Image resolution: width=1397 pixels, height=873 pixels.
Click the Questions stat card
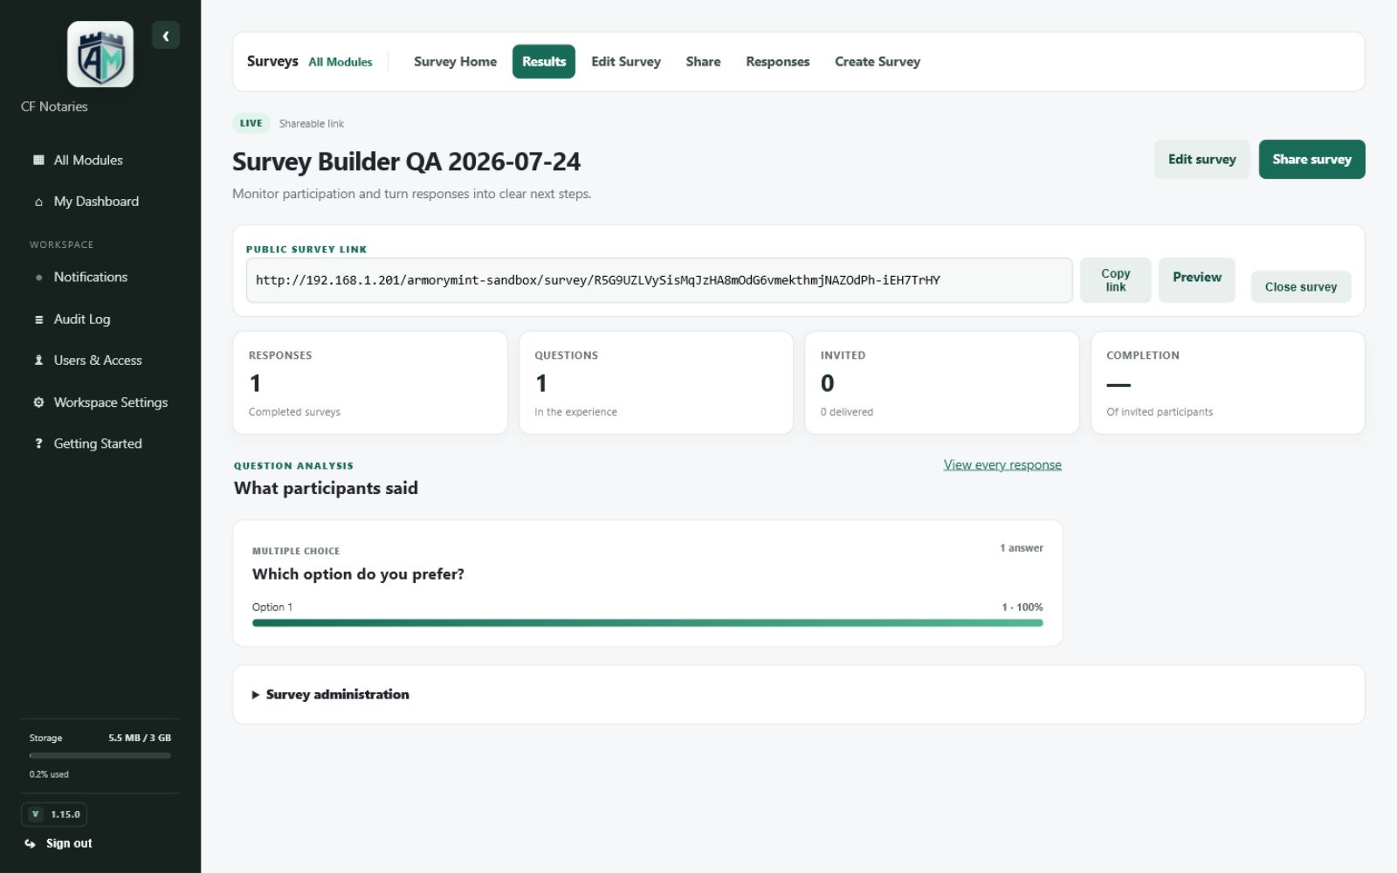(656, 382)
